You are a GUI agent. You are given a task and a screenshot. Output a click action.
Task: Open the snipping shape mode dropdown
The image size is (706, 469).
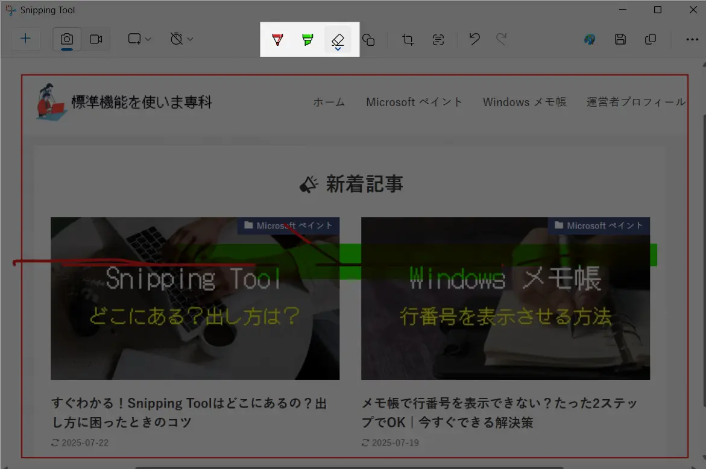139,39
